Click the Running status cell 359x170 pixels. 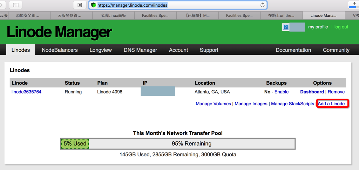click(x=73, y=92)
